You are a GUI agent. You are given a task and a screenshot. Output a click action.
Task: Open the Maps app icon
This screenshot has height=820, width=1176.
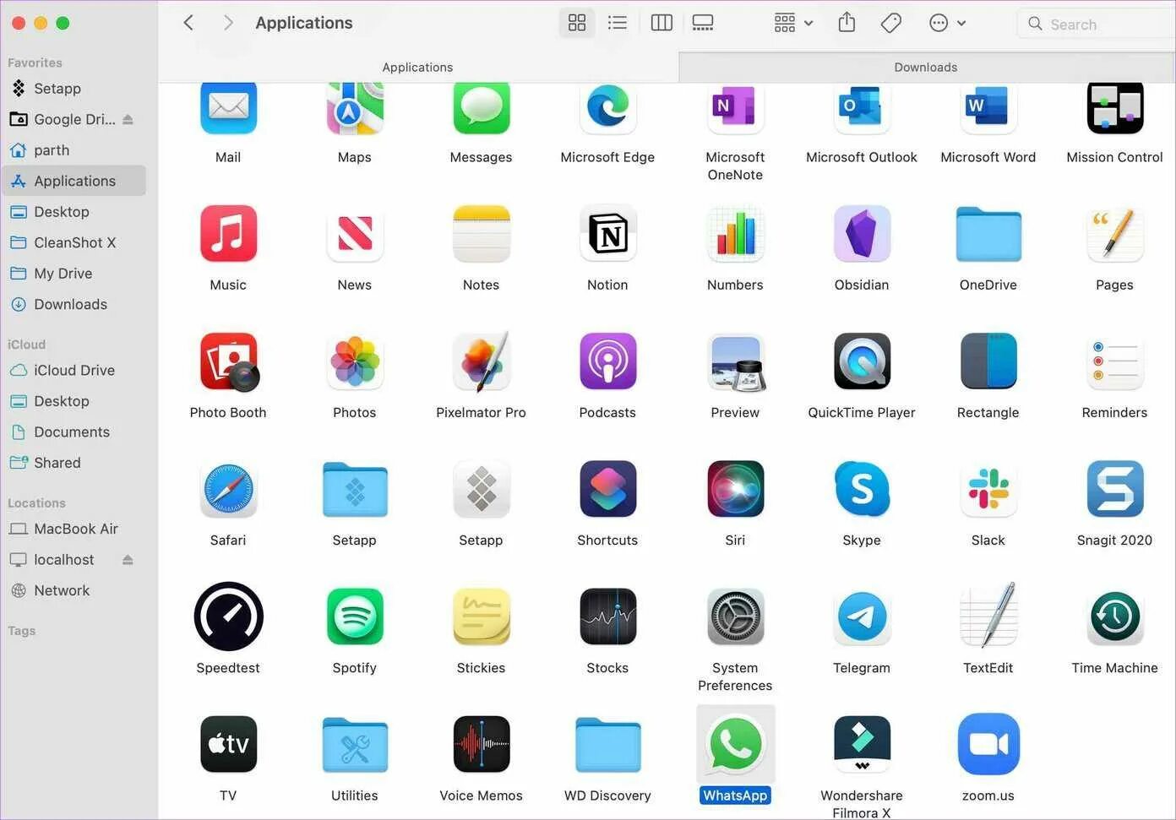pyautogui.click(x=355, y=108)
